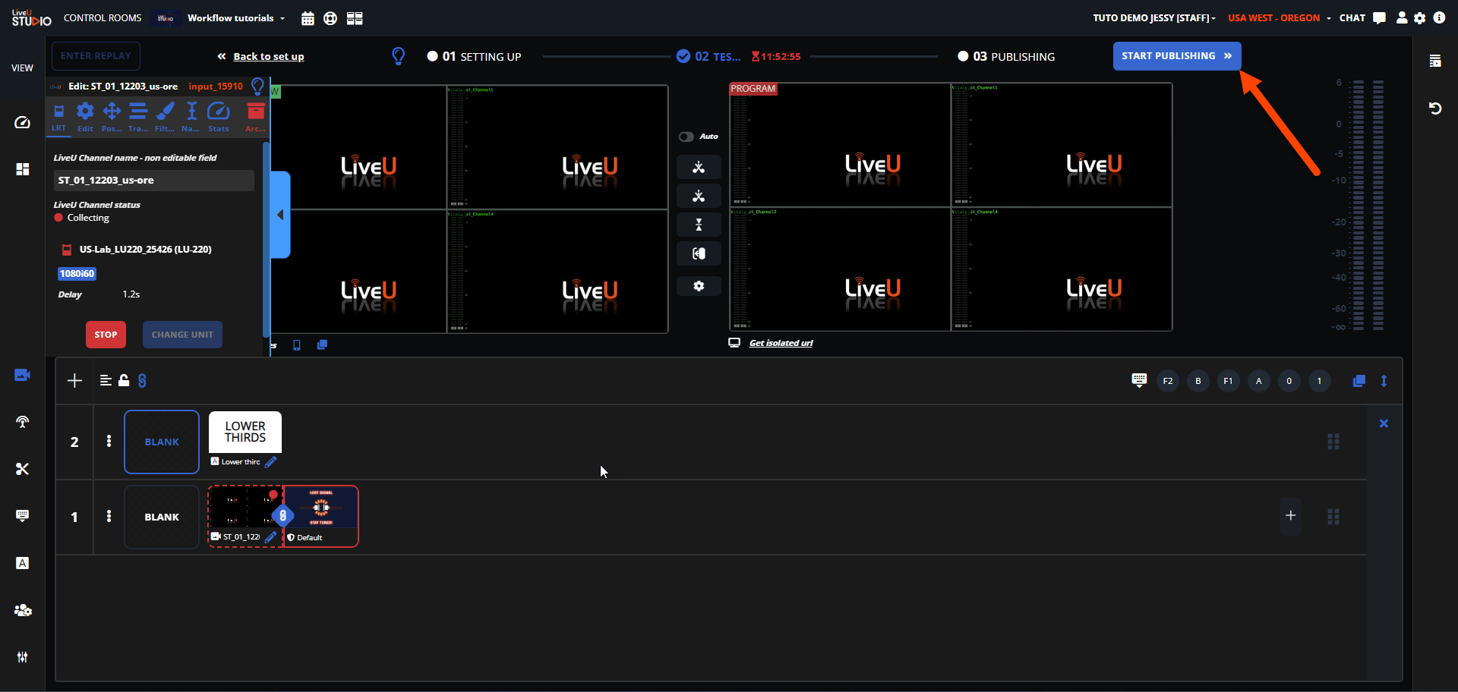Click the duplicate windows icon under the preview
The height and width of the screenshot is (692, 1458).
pos(322,344)
